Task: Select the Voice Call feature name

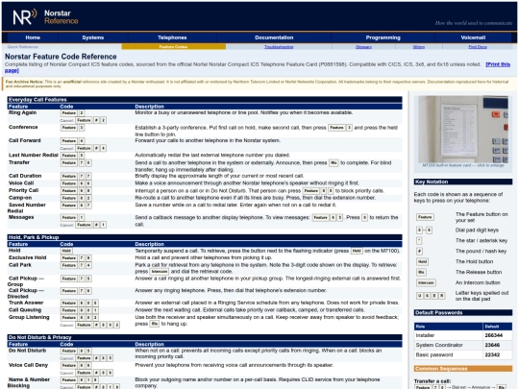Action: tap(21, 183)
